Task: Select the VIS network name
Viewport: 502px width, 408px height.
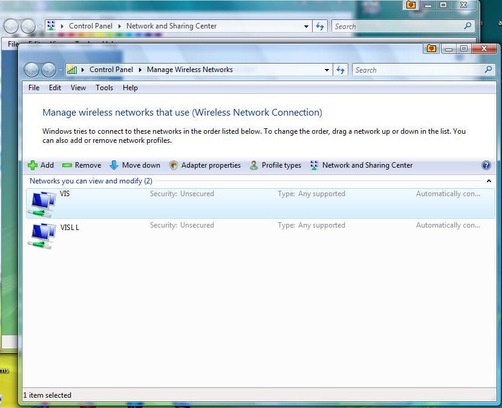Action: click(x=65, y=194)
